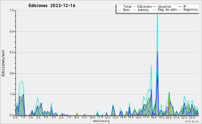Click the 6.0 y-axis value
The image size is (202, 124).
click(x=11, y=32)
